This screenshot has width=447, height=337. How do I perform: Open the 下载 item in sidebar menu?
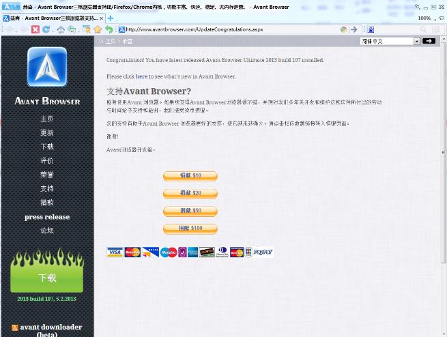[x=46, y=147]
